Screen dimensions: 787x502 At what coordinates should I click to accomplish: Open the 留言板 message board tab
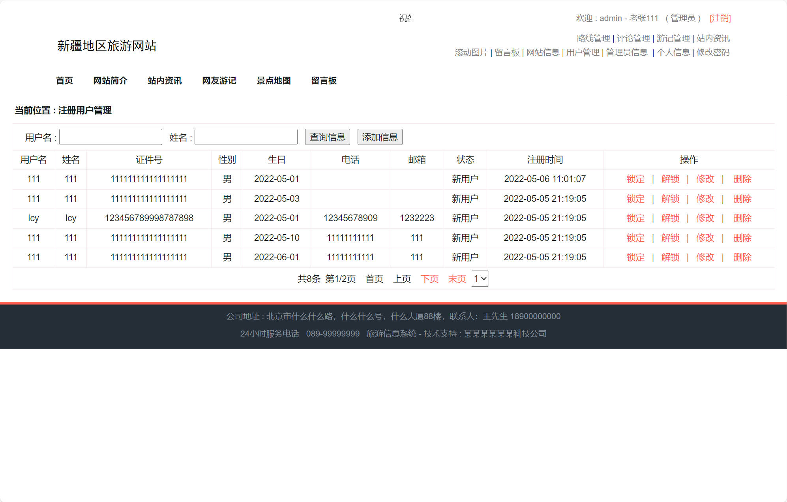click(x=324, y=81)
